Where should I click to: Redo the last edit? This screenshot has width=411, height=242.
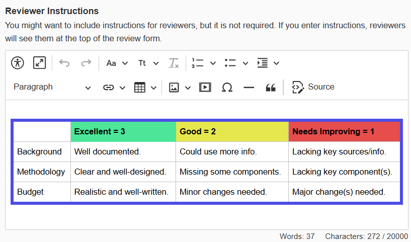point(86,63)
